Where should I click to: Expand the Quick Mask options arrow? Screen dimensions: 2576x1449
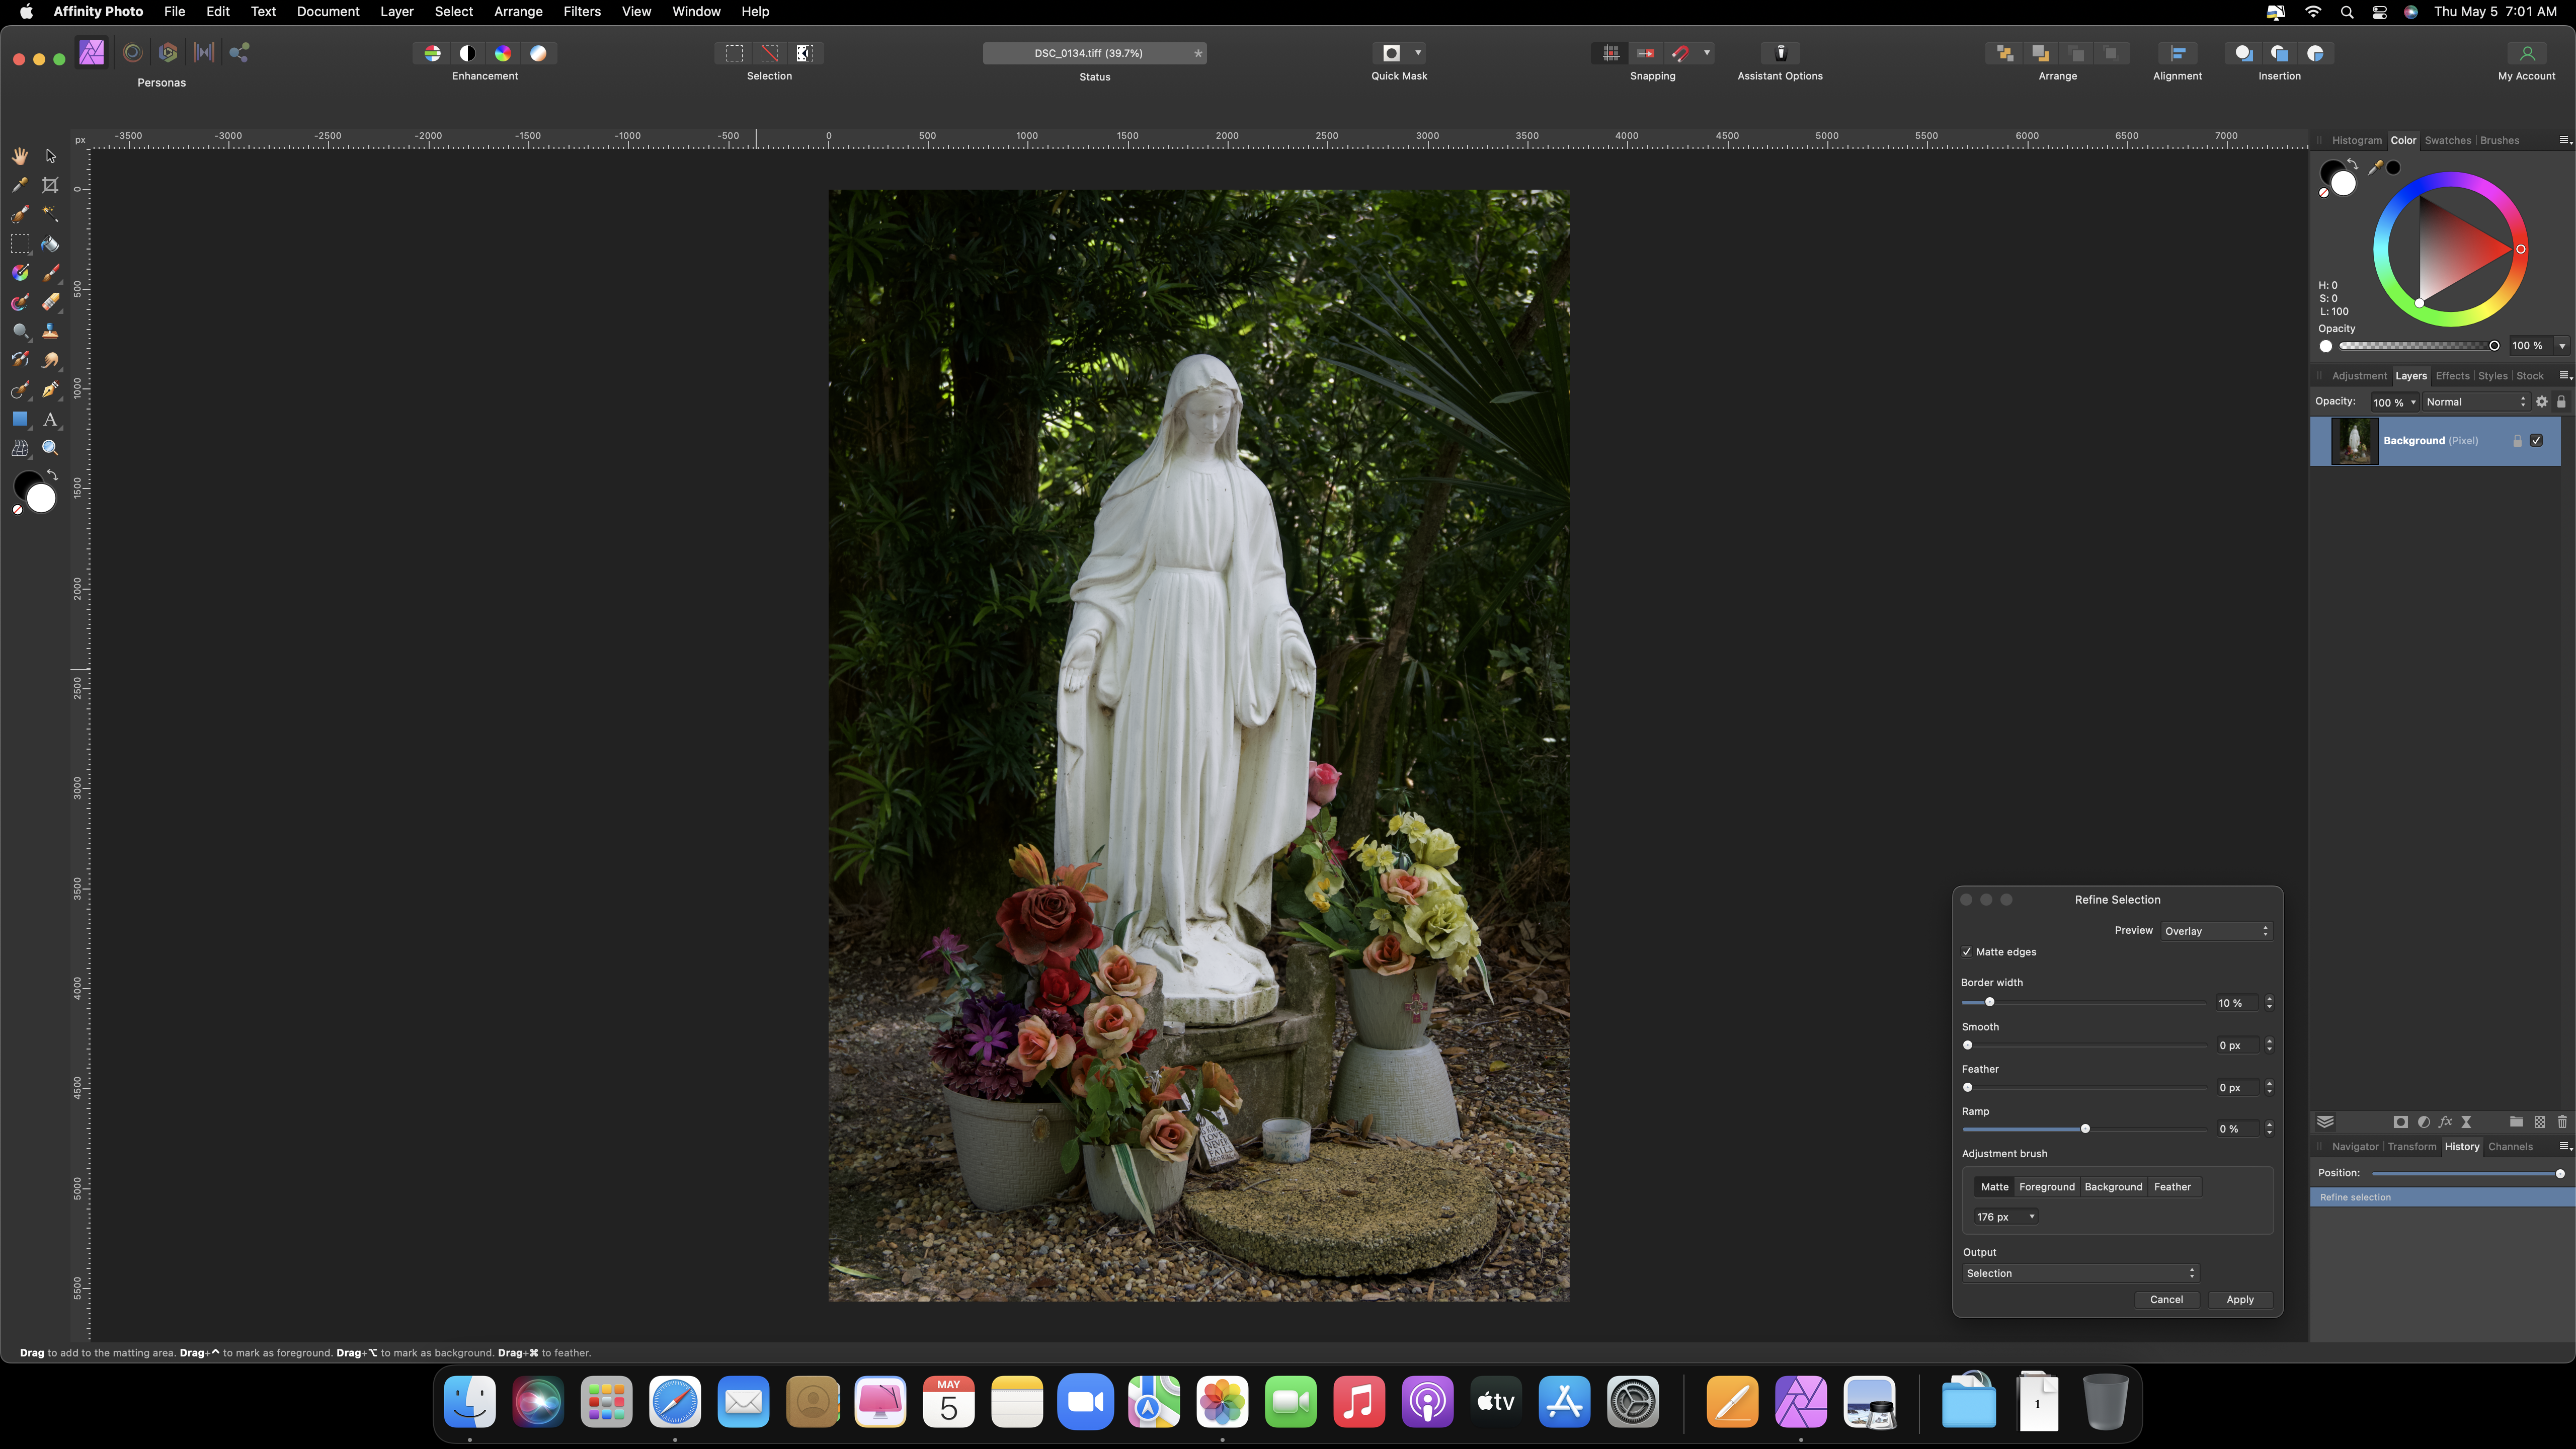[x=1418, y=53]
